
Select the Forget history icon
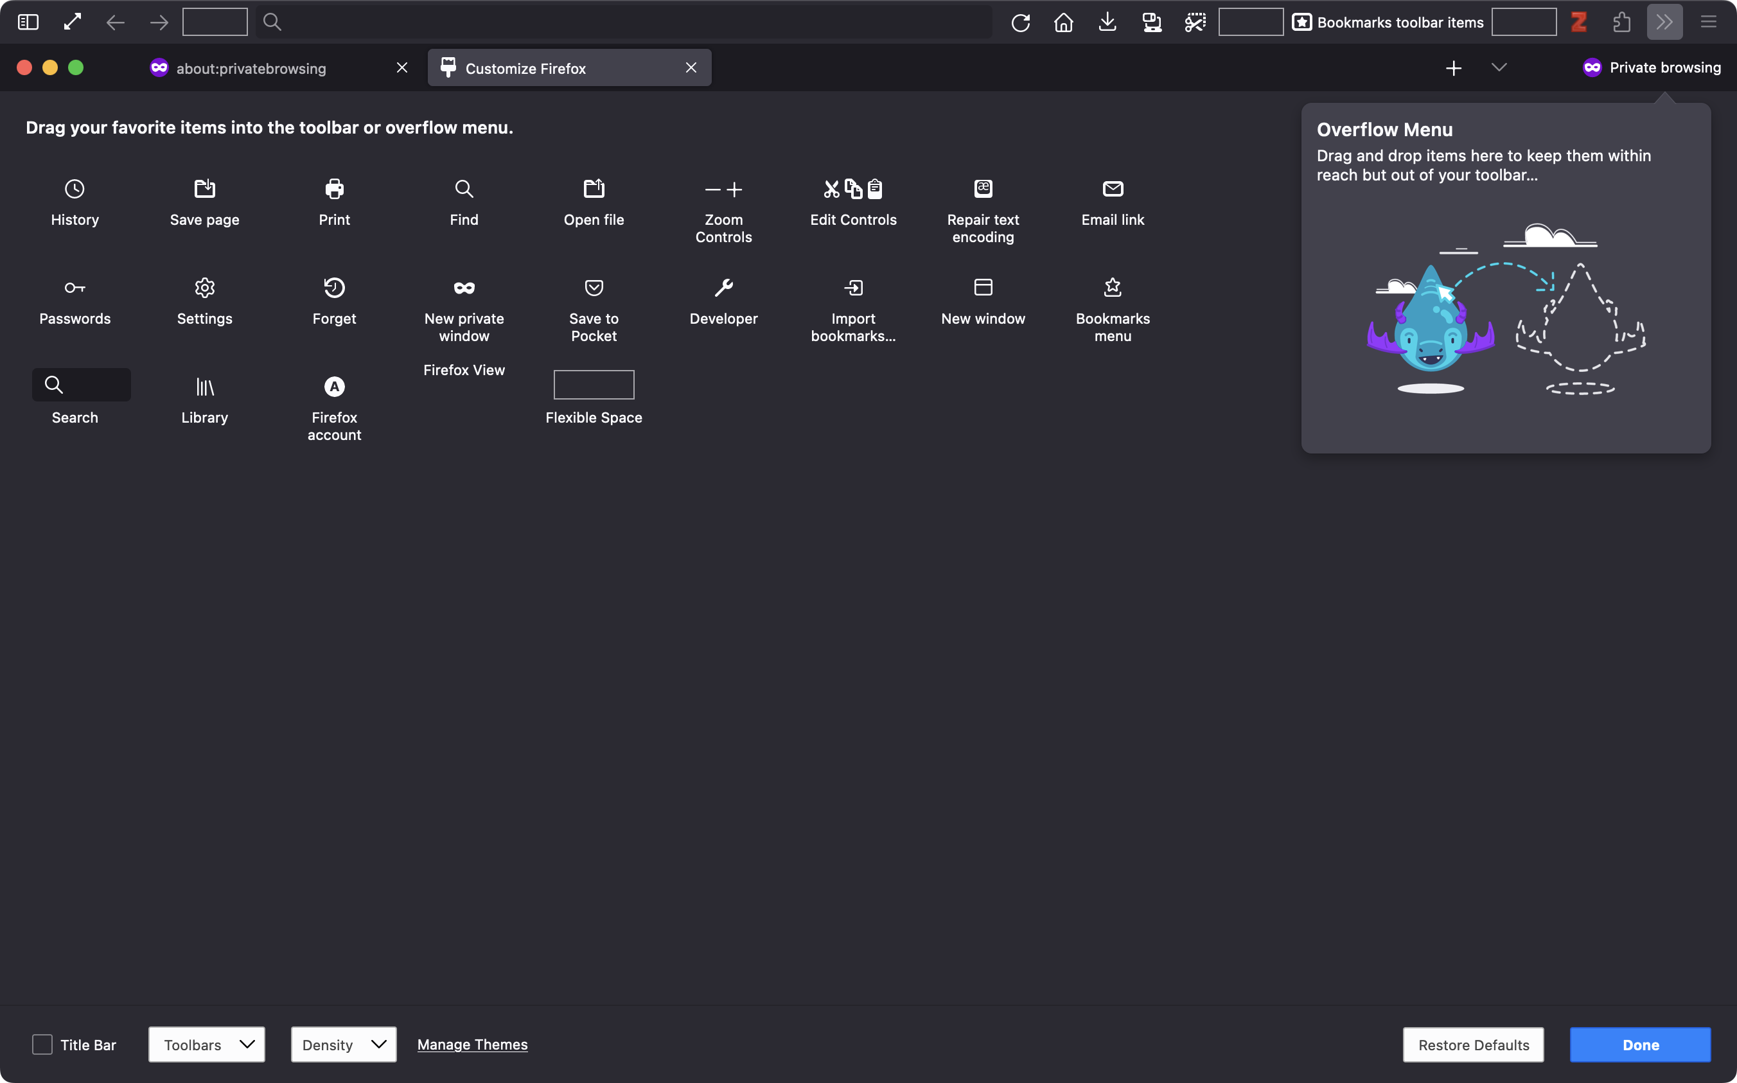(334, 287)
